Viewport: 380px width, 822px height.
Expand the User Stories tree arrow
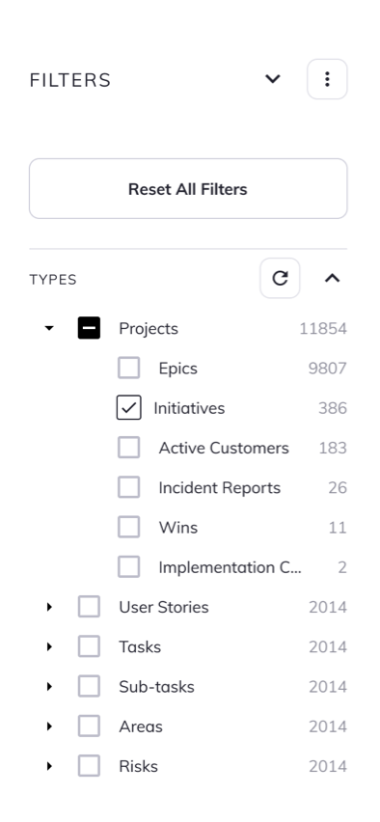pos(49,607)
